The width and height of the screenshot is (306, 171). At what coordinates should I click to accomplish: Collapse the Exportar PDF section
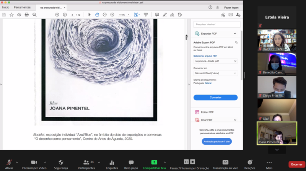235,34
